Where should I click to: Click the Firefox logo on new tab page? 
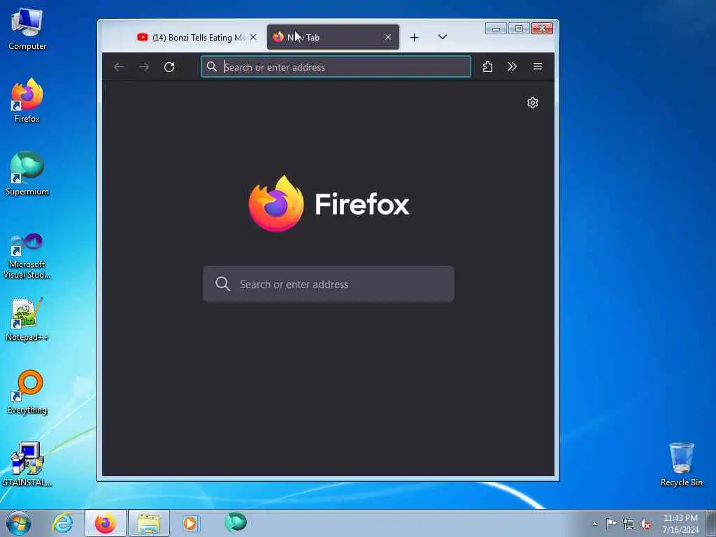tap(329, 203)
